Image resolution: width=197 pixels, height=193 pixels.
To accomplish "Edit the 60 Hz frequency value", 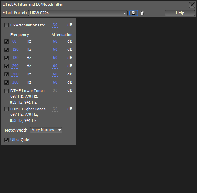I will click(14, 41).
